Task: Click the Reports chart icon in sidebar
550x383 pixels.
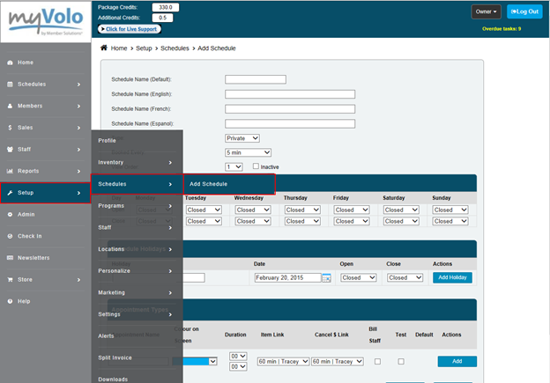Action: pos(9,171)
